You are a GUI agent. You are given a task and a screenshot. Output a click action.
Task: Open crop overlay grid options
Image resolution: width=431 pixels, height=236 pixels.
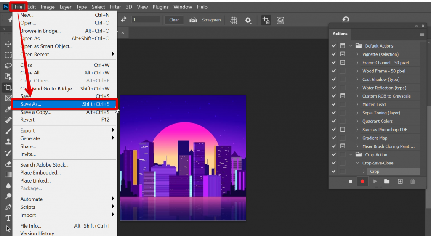tap(234, 20)
